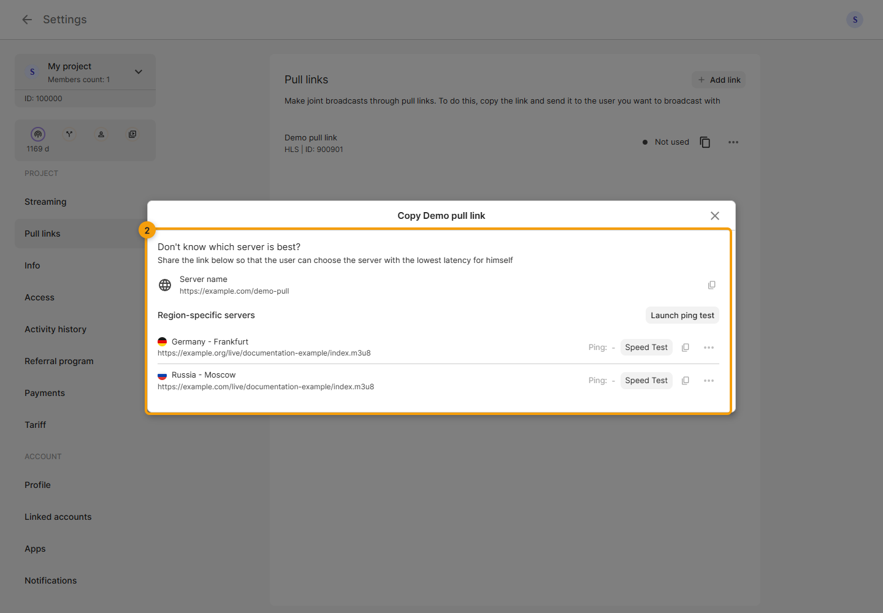View Activity history

pyautogui.click(x=55, y=329)
